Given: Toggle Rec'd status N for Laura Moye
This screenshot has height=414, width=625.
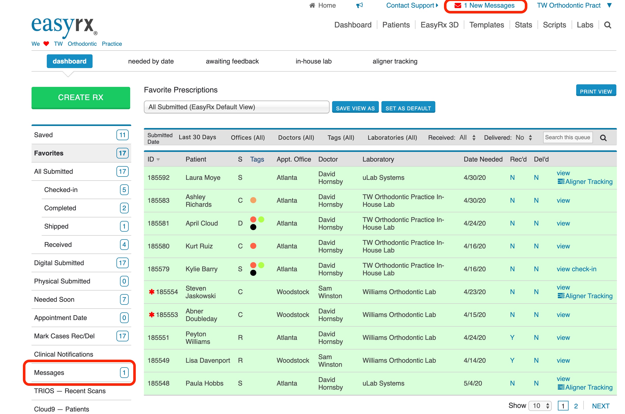Looking at the screenshot, I should [x=512, y=178].
